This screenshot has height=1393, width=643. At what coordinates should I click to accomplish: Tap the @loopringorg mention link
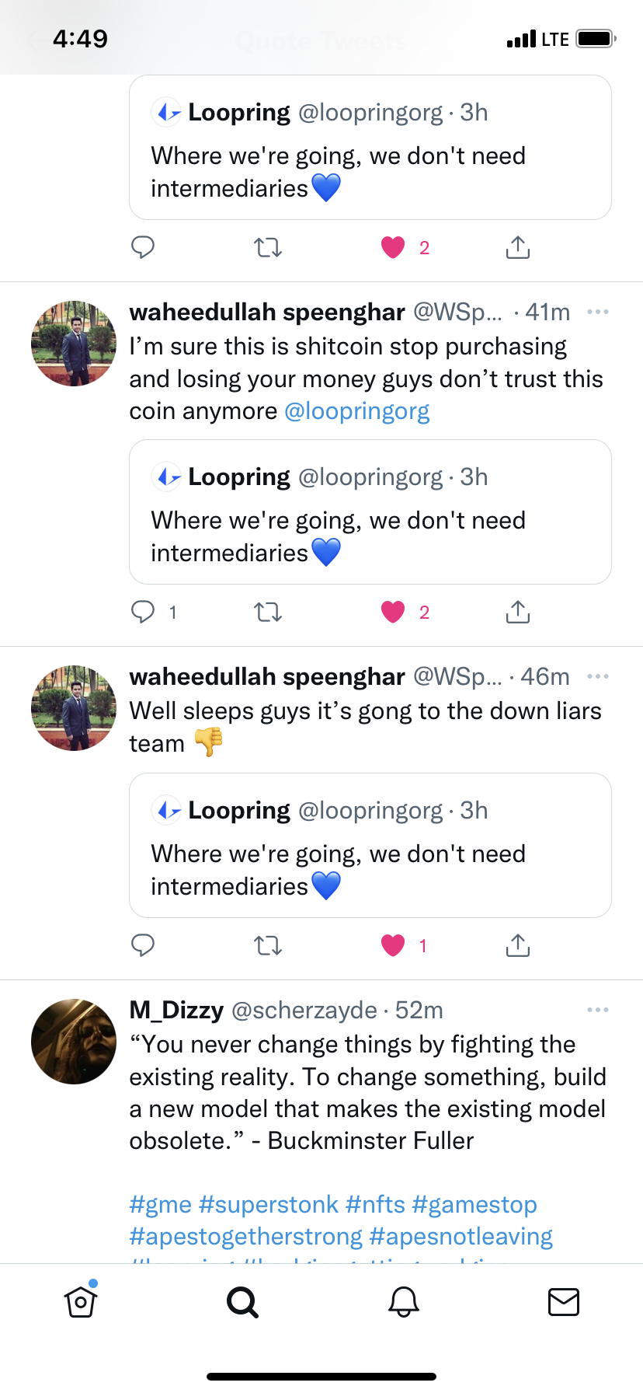(357, 411)
